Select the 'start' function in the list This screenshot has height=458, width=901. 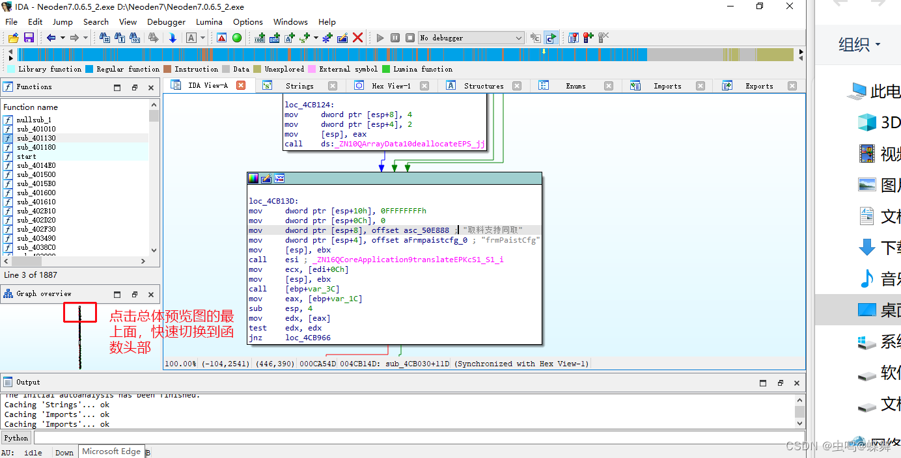76,156
